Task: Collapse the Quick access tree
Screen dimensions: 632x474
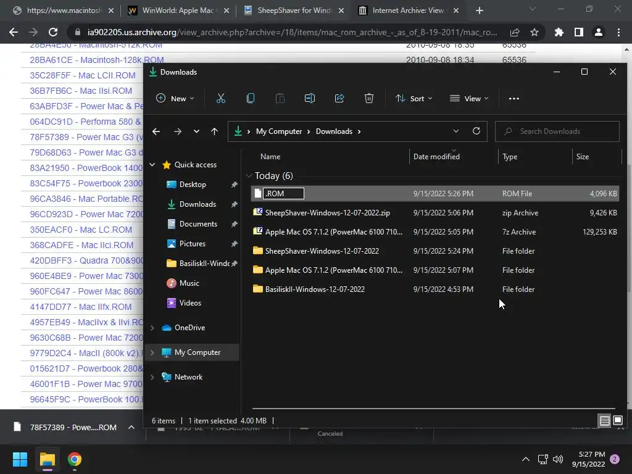Action: pos(152,164)
